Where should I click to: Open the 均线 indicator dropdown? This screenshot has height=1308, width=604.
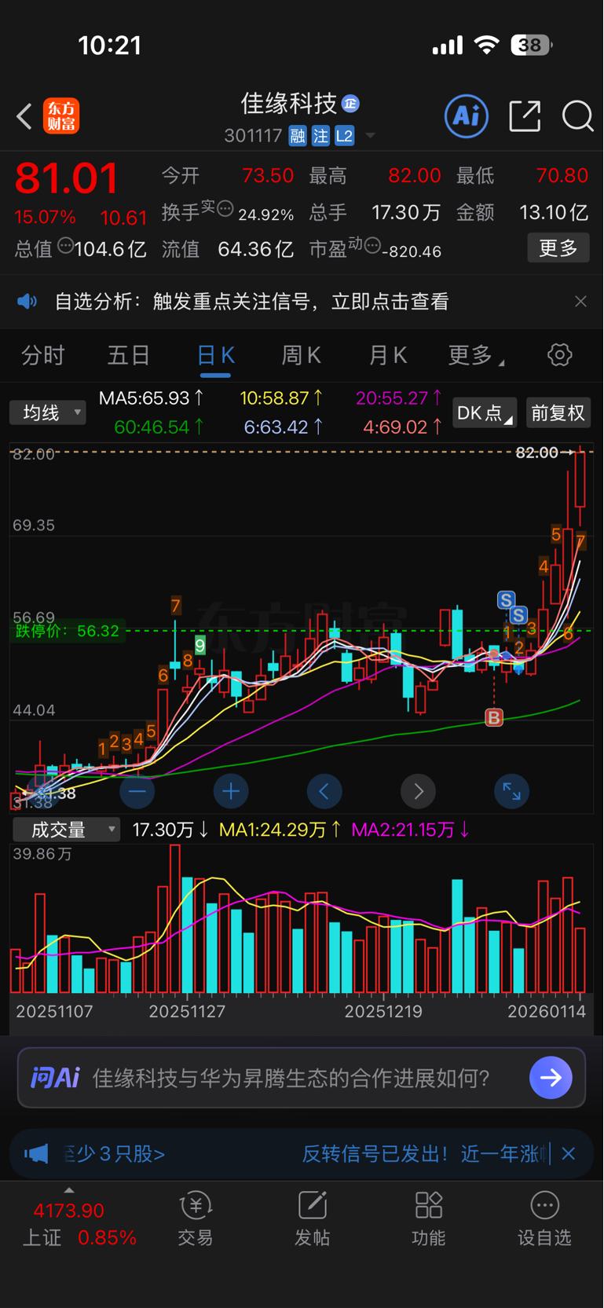(x=47, y=412)
